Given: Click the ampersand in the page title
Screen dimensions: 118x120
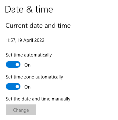Looking at the screenshot, I should pyautogui.click(x=30, y=9).
